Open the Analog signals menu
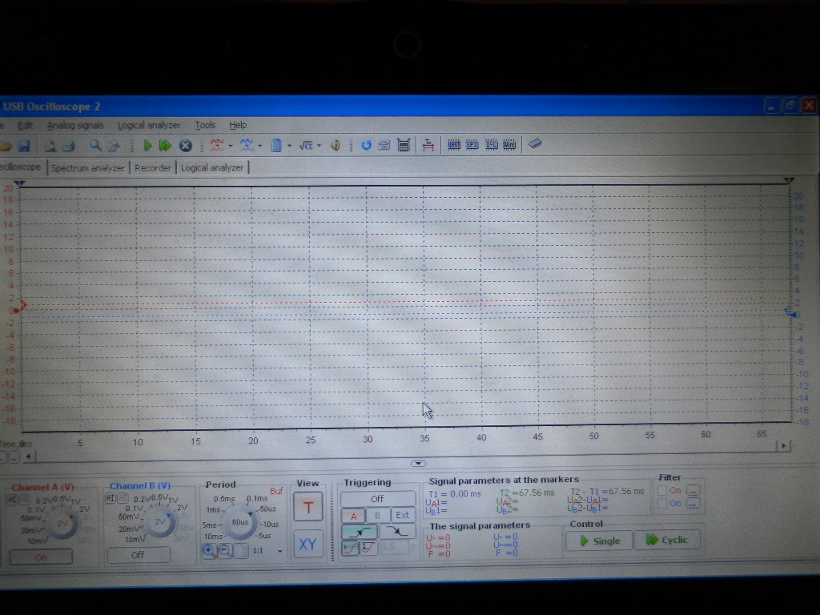 click(75, 126)
